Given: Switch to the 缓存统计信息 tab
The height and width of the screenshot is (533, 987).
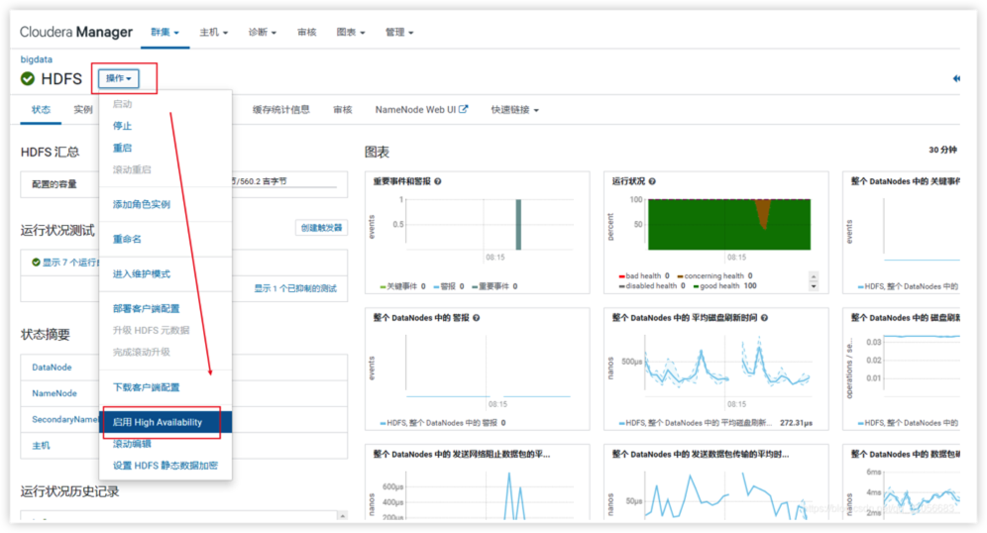Looking at the screenshot, I should 280,110.
